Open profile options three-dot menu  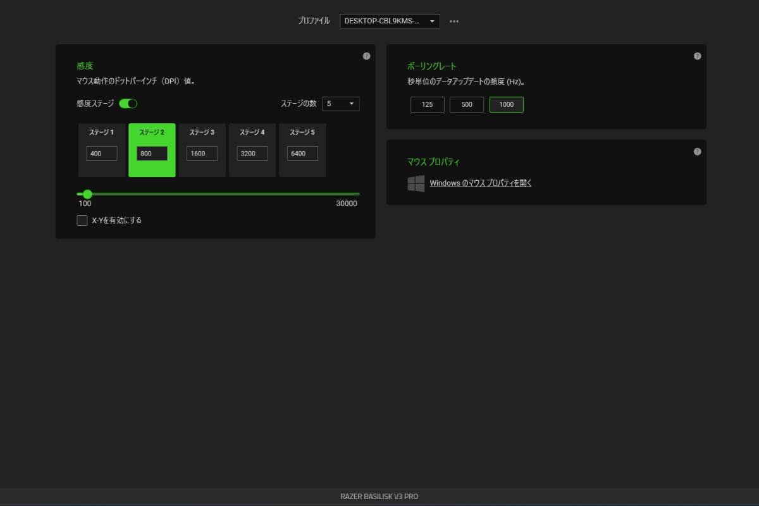click(x=454, y=21)
